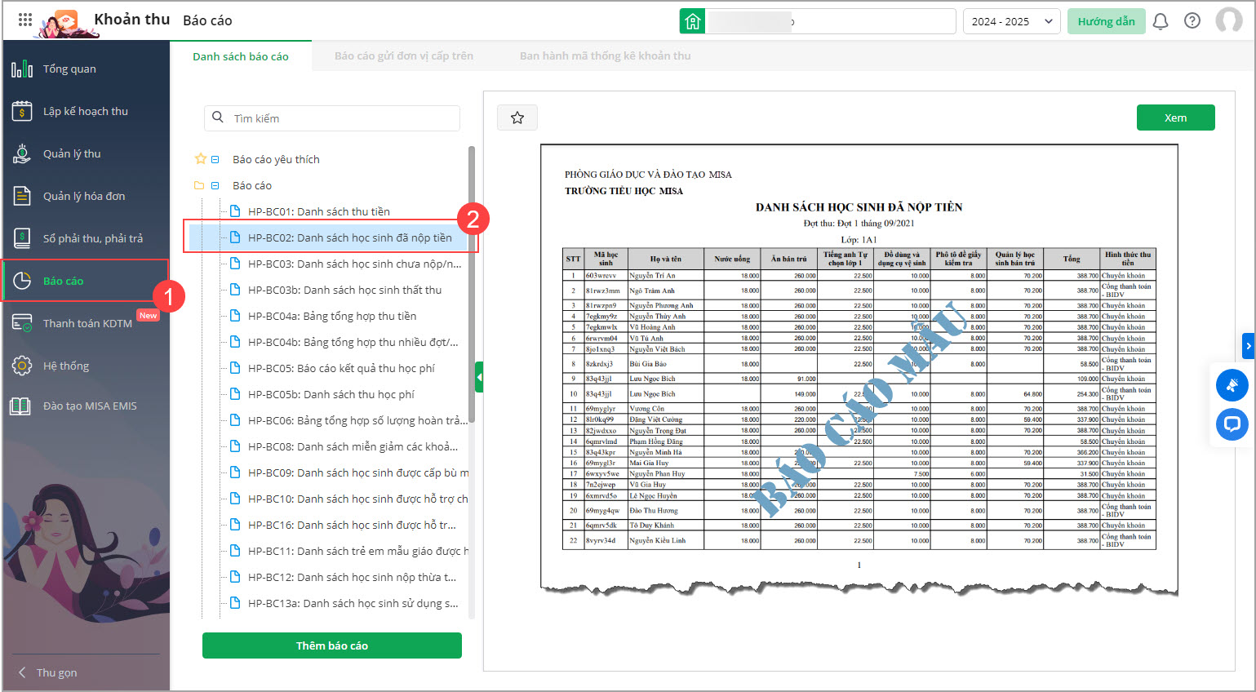Click the Thêm báo cáo button
1256x692 pixels.
(x=331, y=645)
